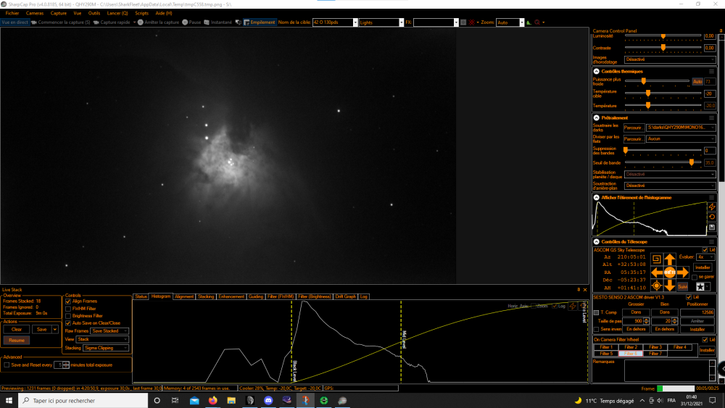Viewport: 725px width, 408px height.
Task: Enable the 'se garer' park checkbox
Action: tap(695, 277)
